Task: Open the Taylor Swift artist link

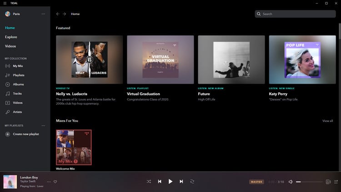Action: (x=28, y=182)
